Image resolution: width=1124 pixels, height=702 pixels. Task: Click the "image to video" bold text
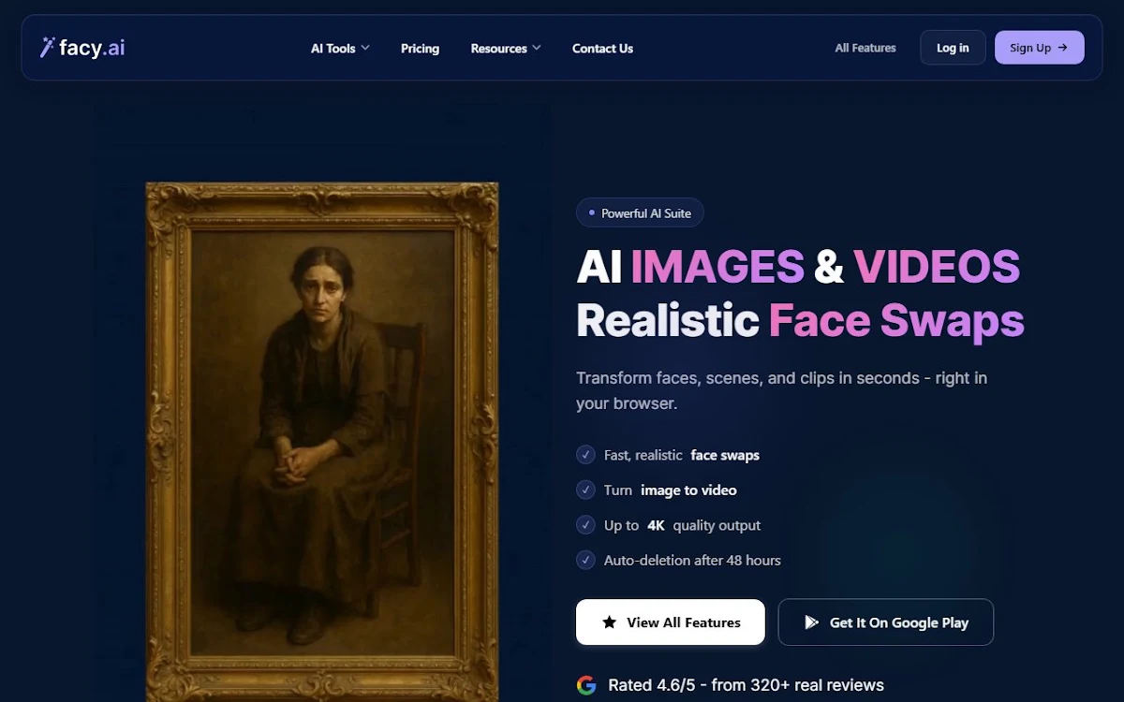688,490
